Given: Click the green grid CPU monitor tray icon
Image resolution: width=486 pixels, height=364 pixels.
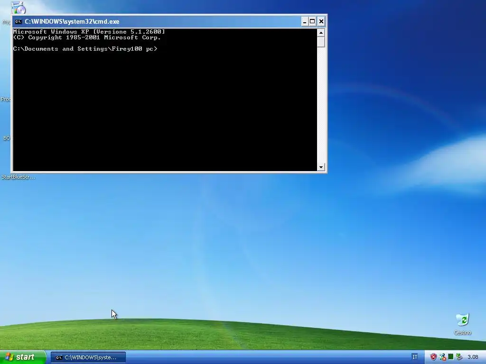Looking at the screenshot, I should point(451,357).
